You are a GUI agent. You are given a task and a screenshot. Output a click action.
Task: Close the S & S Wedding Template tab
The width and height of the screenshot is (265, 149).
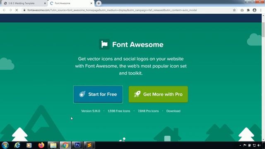coord(45,3)
